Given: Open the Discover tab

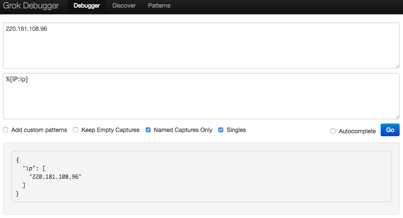Looking at the screenshot, I should pos(124,5).
